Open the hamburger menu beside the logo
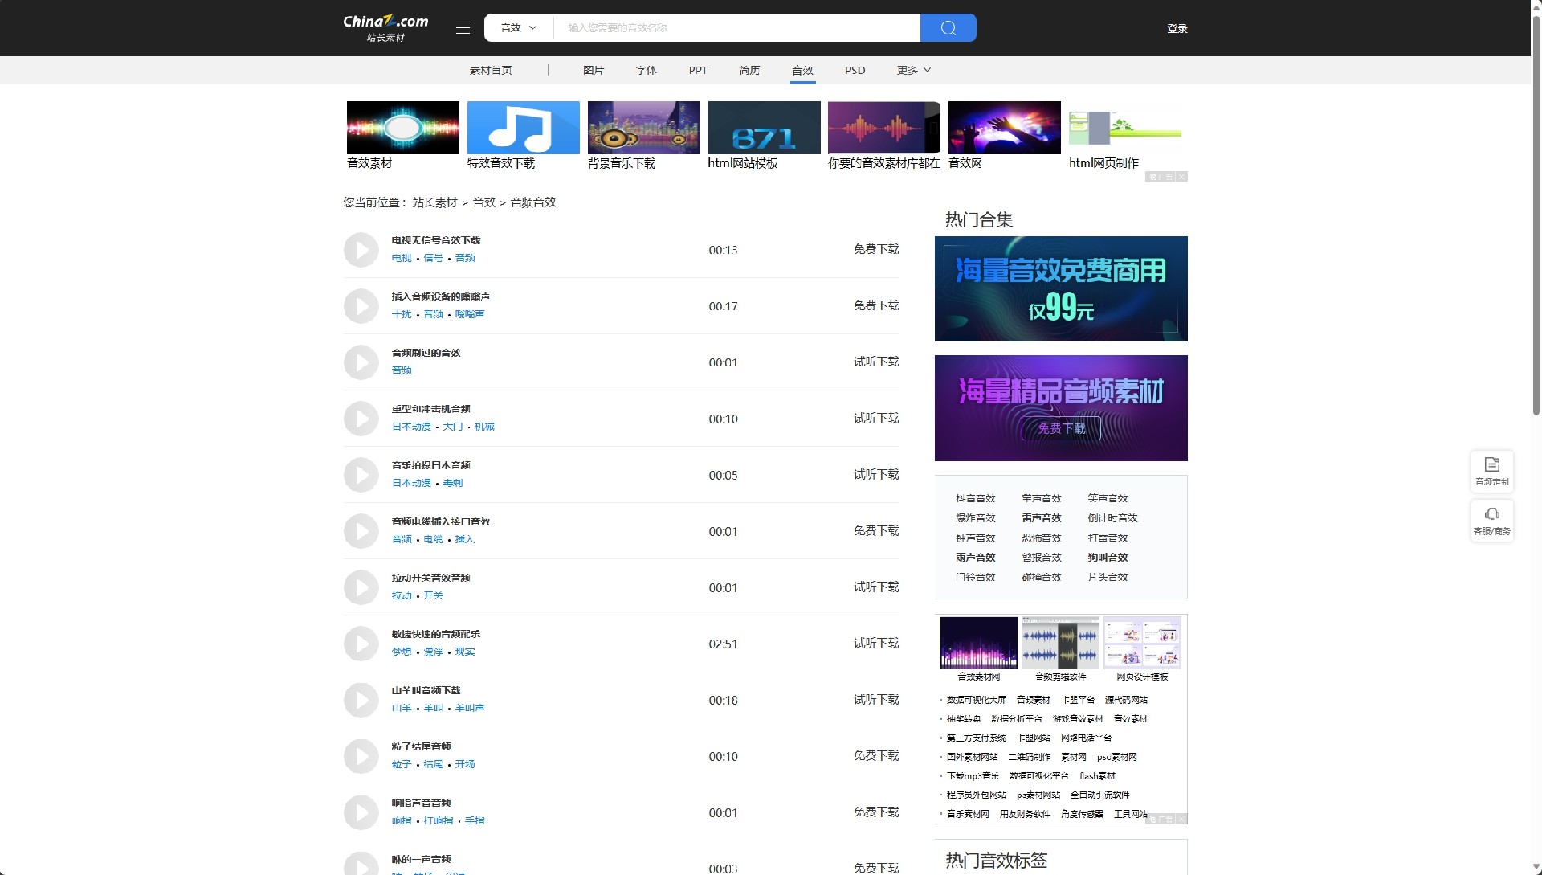Screen dimensions: 1542x875 tap(463, 27)
